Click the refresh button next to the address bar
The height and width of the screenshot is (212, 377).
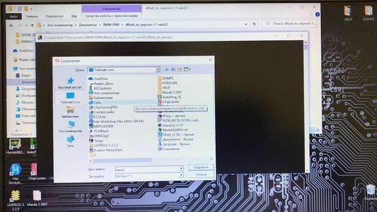tap(254, 24)
